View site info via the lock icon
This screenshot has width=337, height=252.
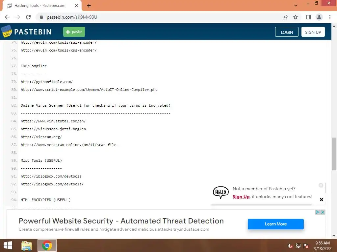[41, 17]
